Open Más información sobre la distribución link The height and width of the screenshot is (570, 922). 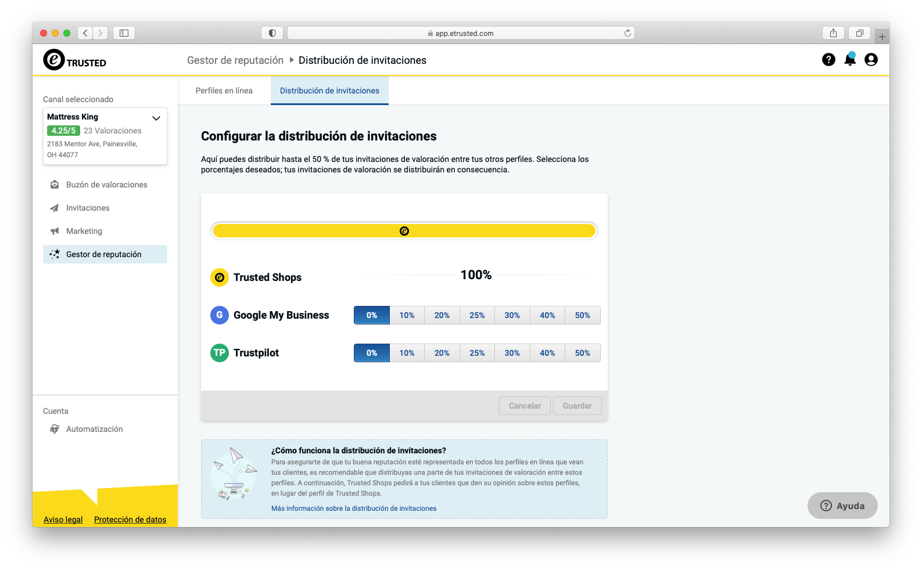354,508
